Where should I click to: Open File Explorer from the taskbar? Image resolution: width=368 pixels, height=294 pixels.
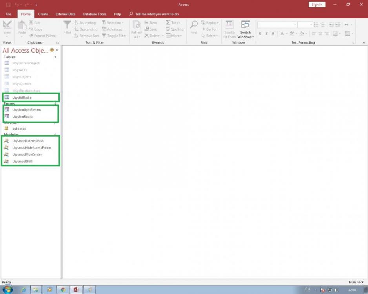coord(36,290)
